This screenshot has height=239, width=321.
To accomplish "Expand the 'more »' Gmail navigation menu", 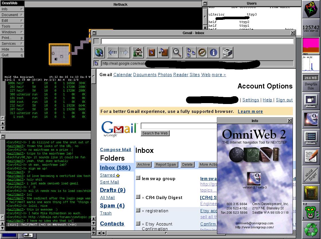I will [x=219, y=74].
